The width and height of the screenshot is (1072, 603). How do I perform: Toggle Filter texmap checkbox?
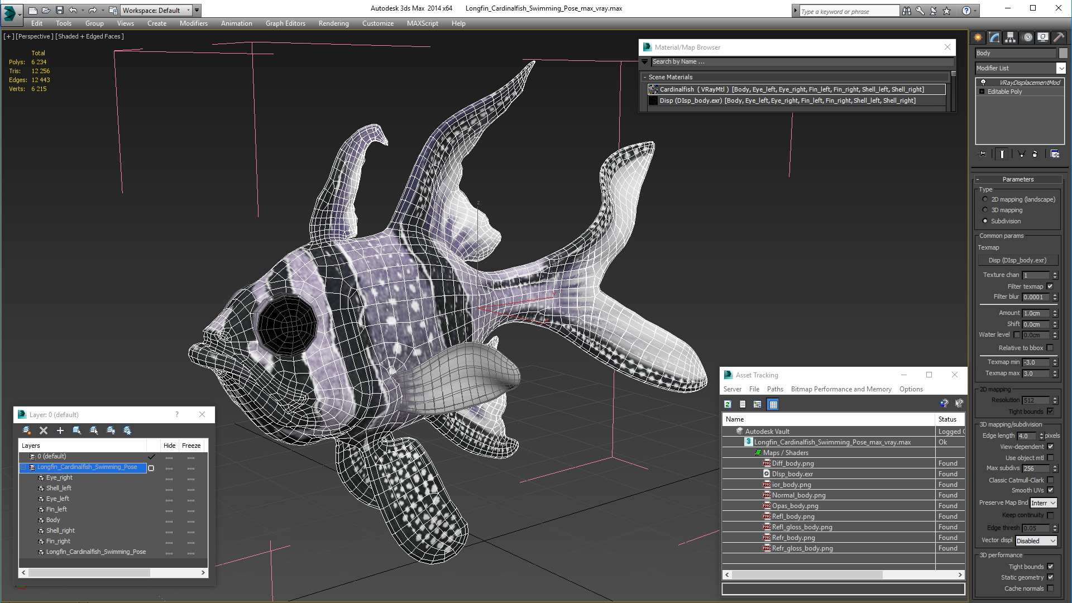pos(1050,286)
